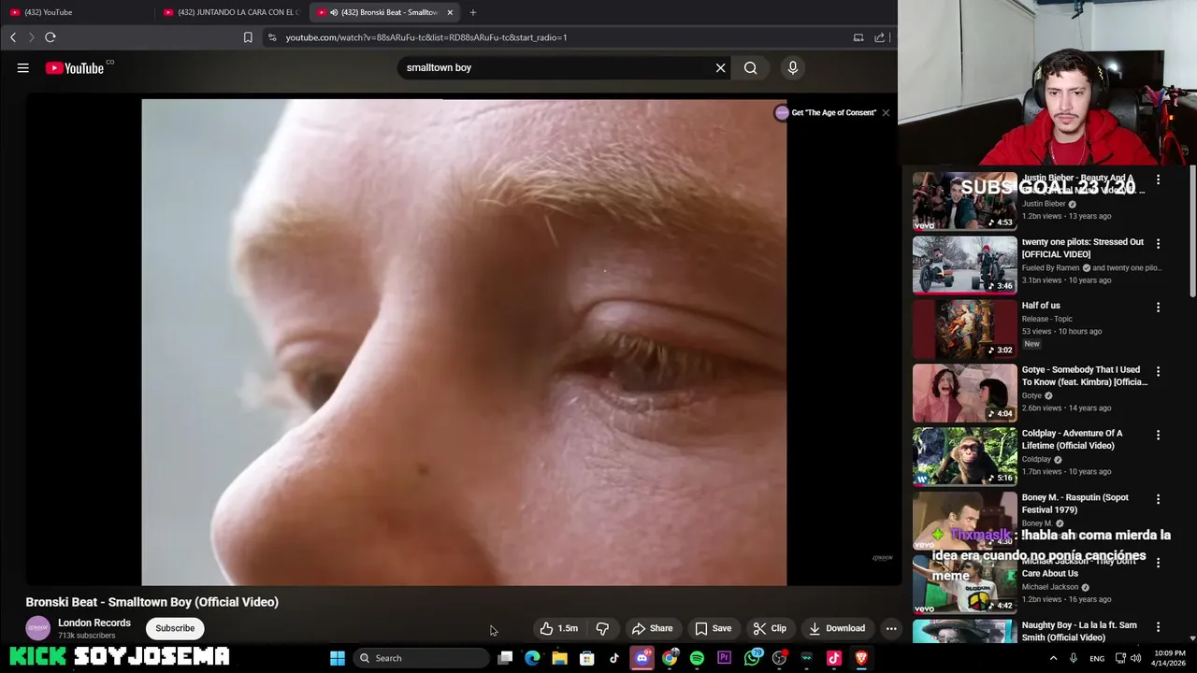Open Google Chrome from taskbar

[x=670, y=658]
